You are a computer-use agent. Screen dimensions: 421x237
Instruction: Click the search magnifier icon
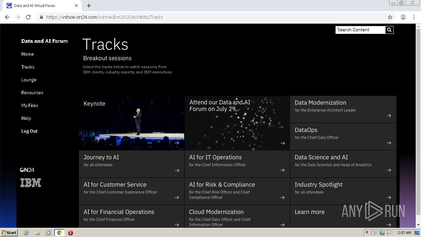(x=389, y=30)
